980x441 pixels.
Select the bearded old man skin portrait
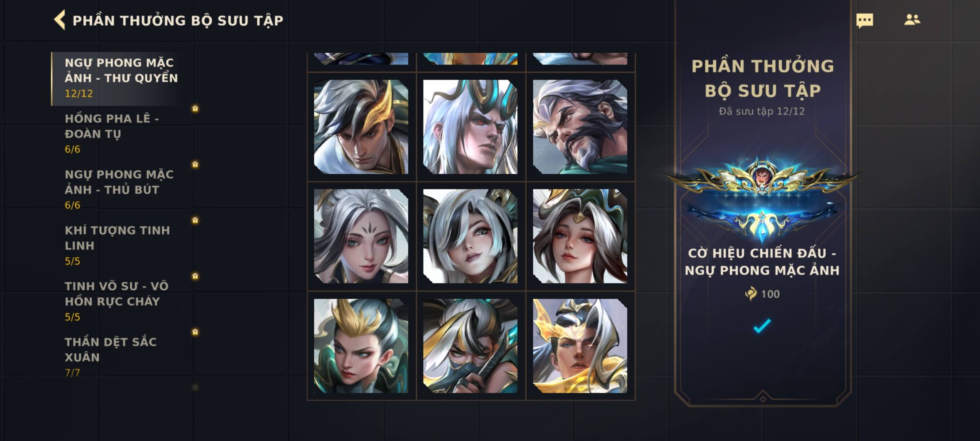pos(580,127)
